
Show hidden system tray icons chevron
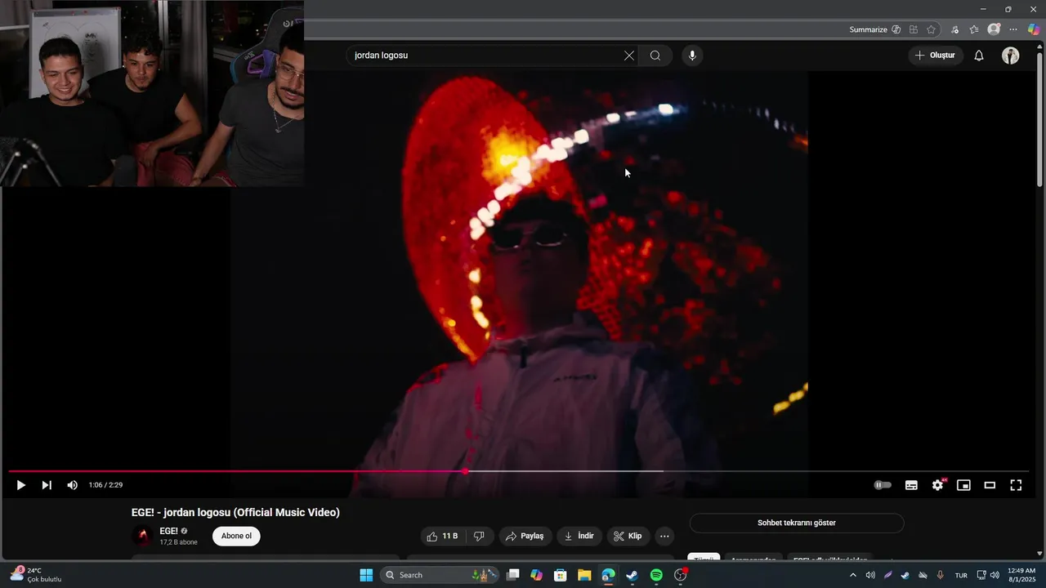(853, 575)
